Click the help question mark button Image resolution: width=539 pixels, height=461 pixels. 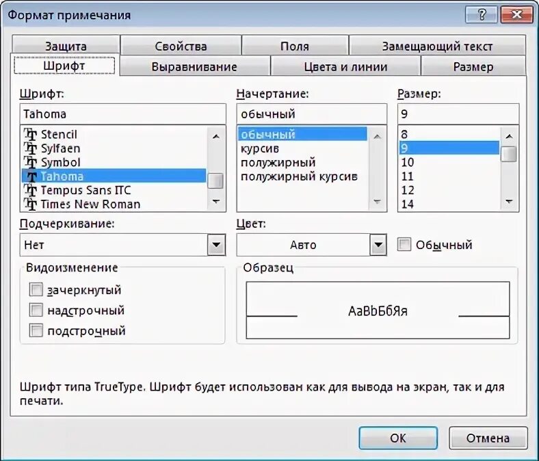(x=482, y=15)
